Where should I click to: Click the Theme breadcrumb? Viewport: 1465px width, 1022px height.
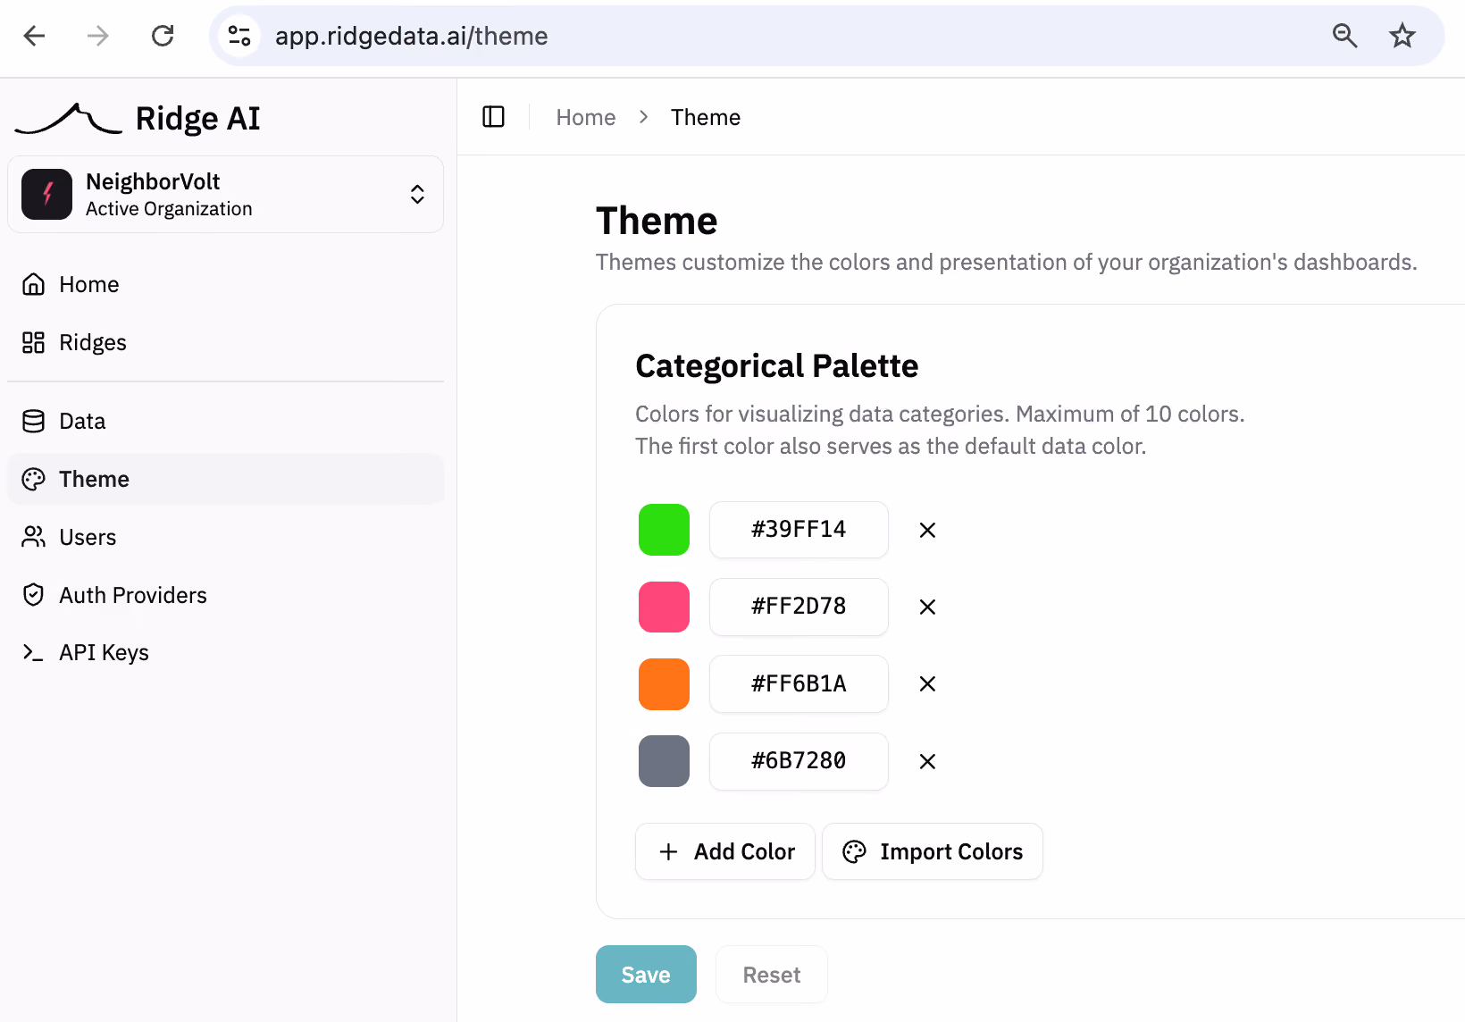706,117
